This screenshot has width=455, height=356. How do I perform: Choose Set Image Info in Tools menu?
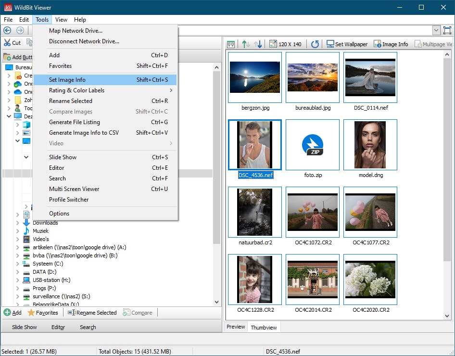point(67,80)
